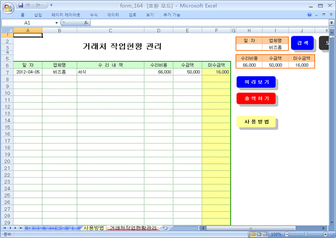Click the Save icon in quick access toolbar
Viewport: 336px width, 238px height.
point(20,5)
